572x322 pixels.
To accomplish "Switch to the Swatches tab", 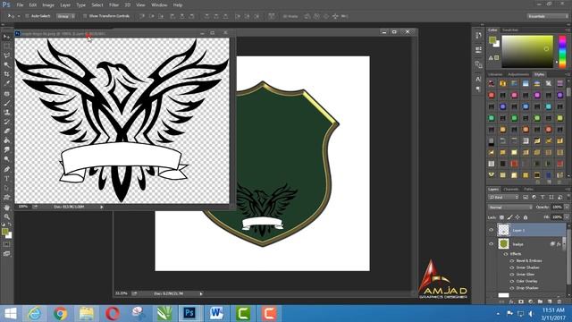I will click(x=510, y=30).
